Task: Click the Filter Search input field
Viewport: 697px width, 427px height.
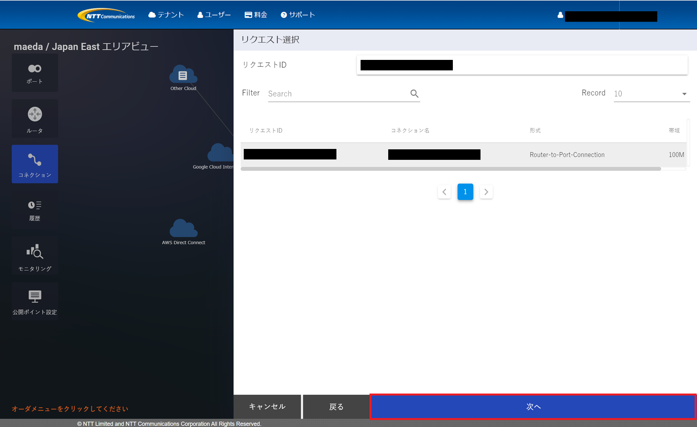Action: [337, 94]
